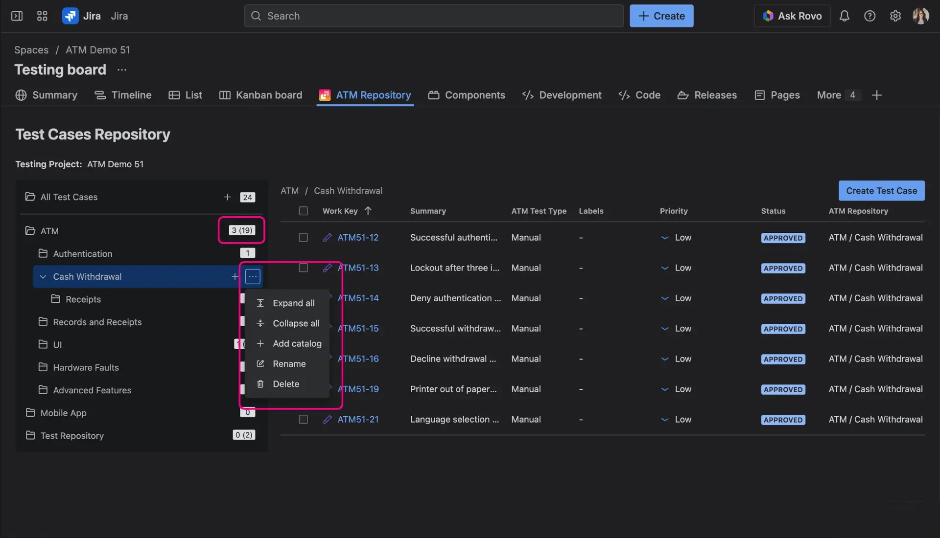Open Ask Rovo assistant
Screen dimensions: 940x538
(x=792, y=16)
